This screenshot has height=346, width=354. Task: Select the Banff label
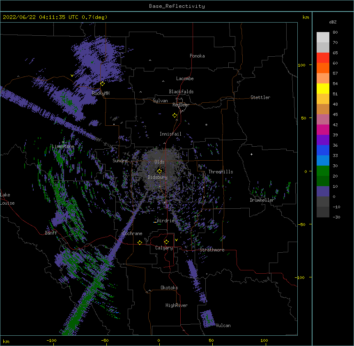[x=51, y=233]
